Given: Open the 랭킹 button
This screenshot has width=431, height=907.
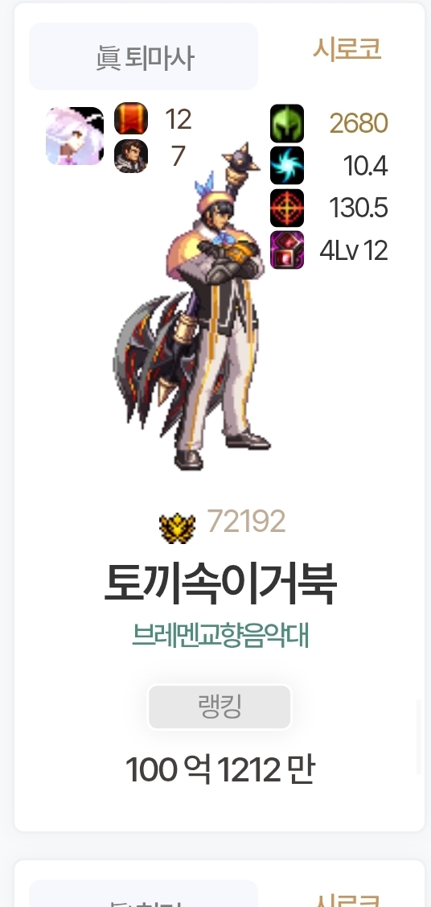Looking at the screenshot, I should click(x=220, y=707).
